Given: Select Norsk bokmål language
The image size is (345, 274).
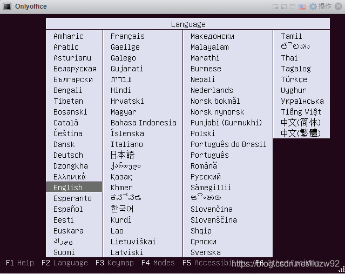Looking at the screenshot, I should tap(215, 101).
